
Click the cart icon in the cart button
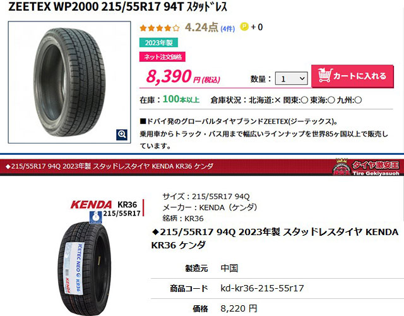pos(325,75)
